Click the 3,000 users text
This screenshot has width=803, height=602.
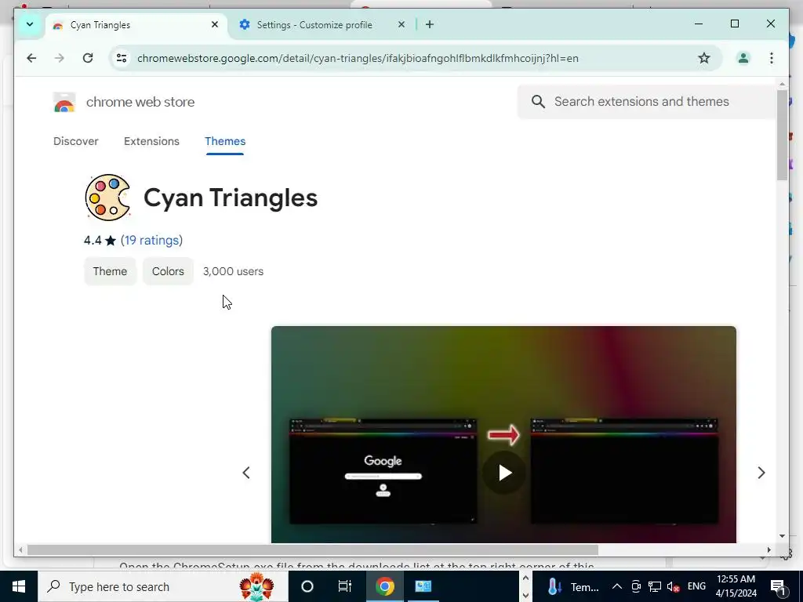pos(233,271)
